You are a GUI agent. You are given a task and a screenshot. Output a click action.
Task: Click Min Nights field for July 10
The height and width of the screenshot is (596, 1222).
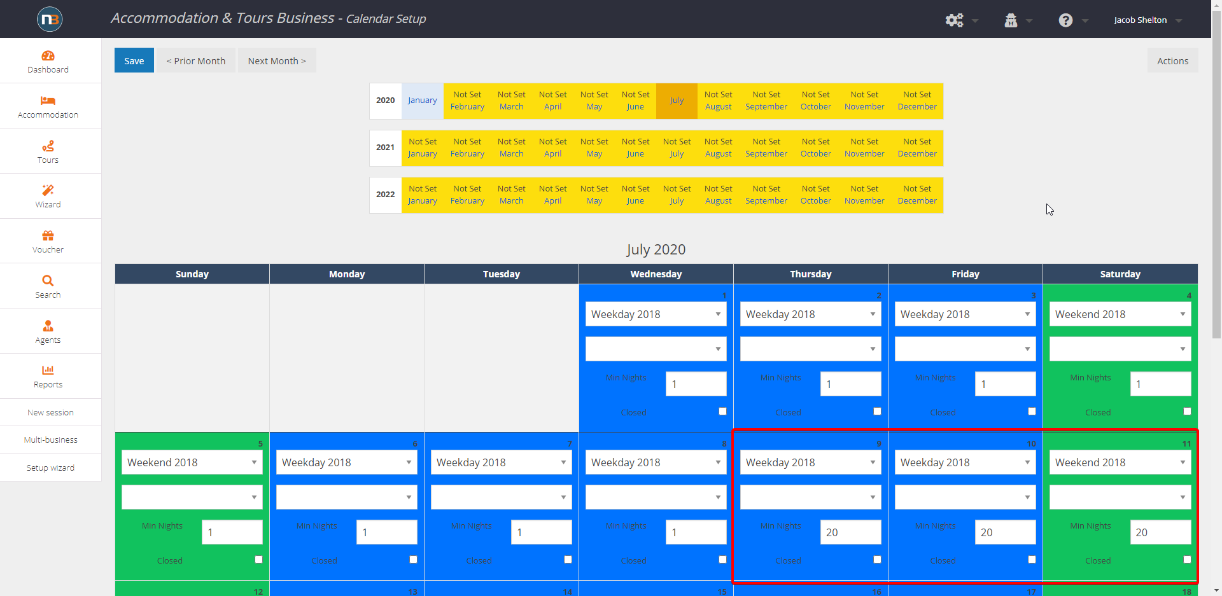click(x=1005, y=532)
